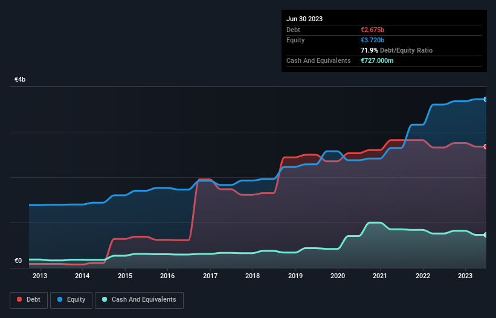
Task: Click the Cash And Equivalents tooltip label
Action: 318,60
